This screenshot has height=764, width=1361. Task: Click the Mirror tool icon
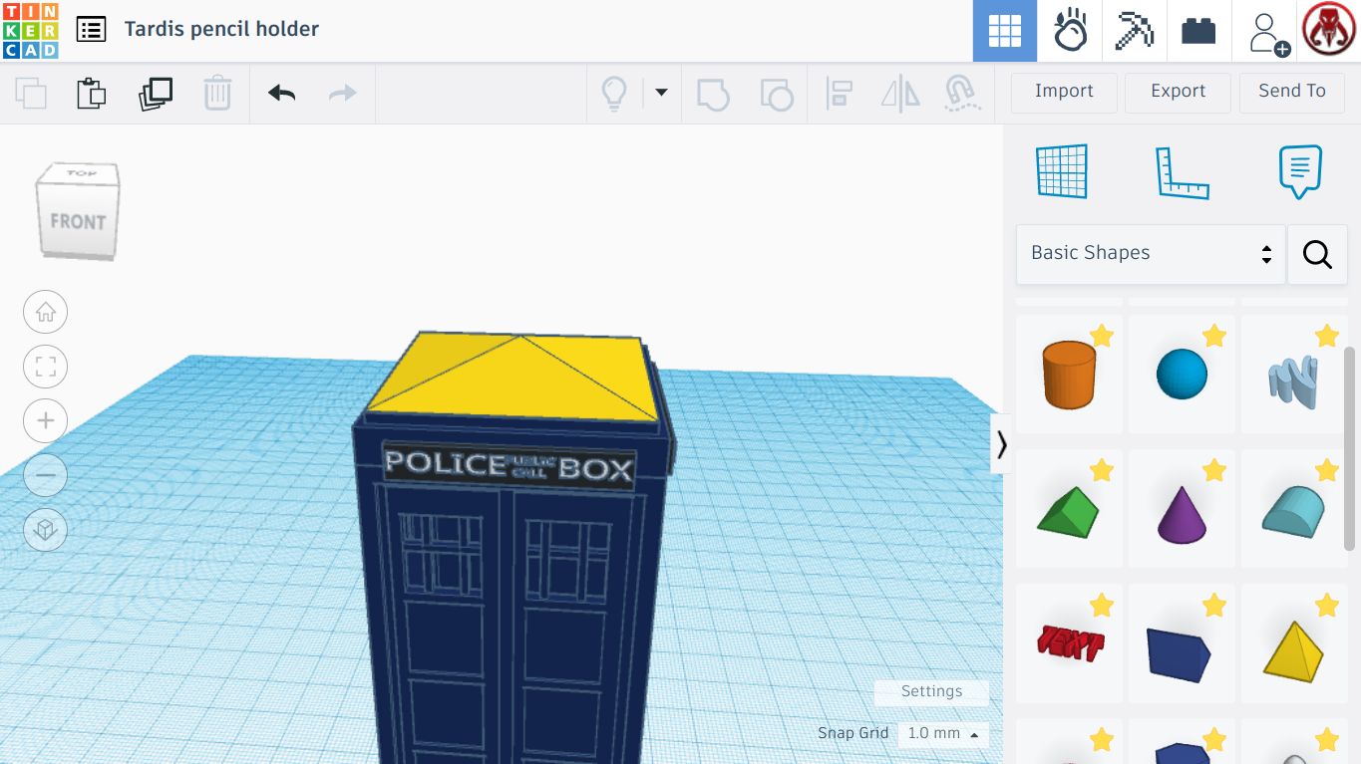pyautogui.click(x=900, y=94)
